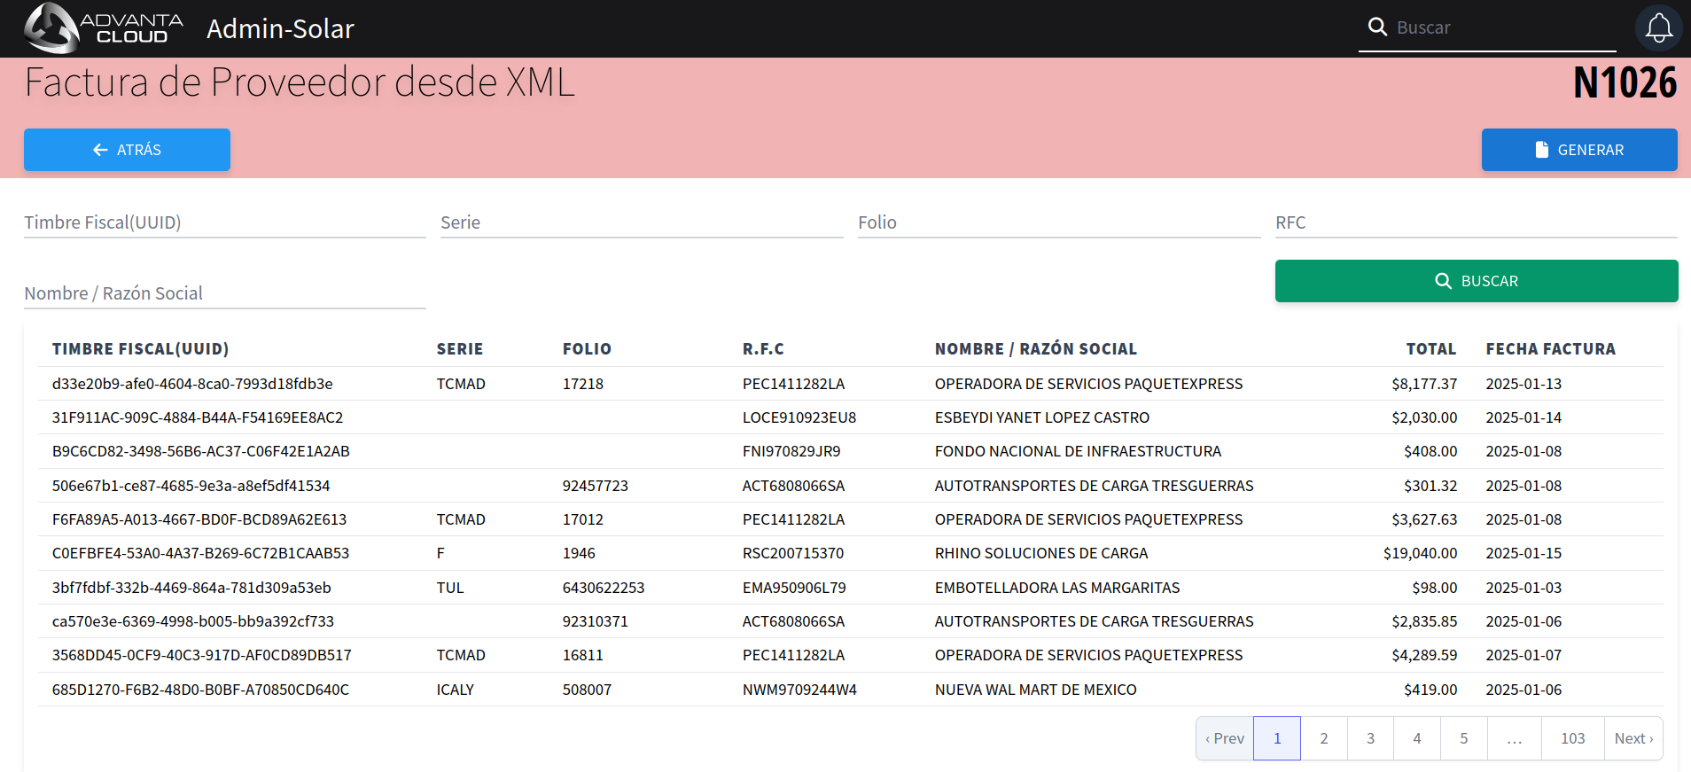Focus the Serie filter field
This screenshot has height=772, width=1691.
point(642,222)
